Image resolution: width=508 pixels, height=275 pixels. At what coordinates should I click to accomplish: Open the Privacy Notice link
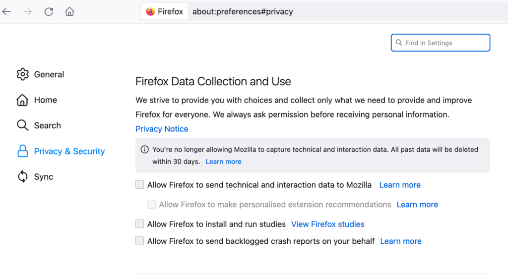tap(162, 129)
